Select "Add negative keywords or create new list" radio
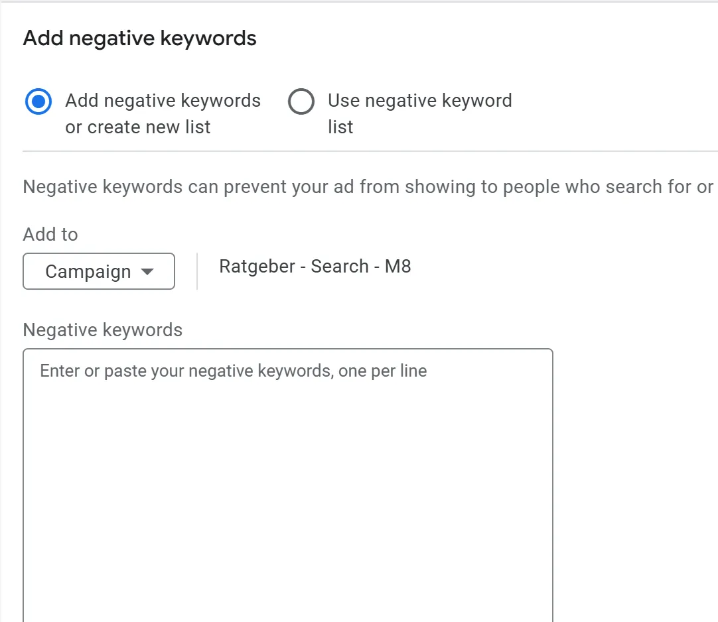 38,101
